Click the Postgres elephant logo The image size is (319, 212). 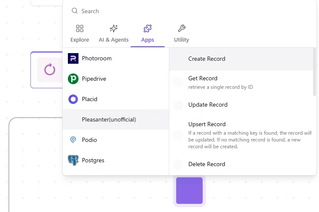tap(73, 160)
